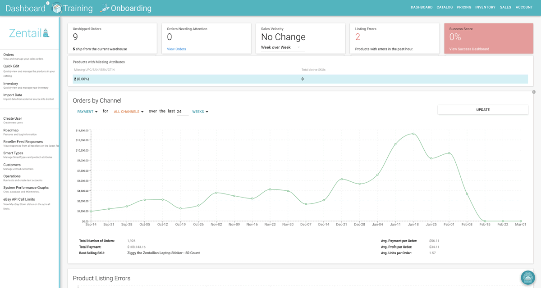Open the Weeks time unit dropdown
541x288 pixels.
click(200, 112)
